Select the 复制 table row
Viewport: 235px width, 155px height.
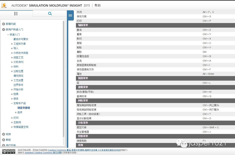coord(156,43)
